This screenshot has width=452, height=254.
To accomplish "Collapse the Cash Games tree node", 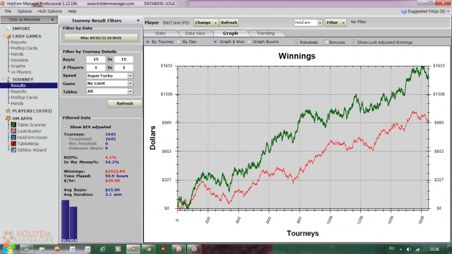I will pos(3,36).
